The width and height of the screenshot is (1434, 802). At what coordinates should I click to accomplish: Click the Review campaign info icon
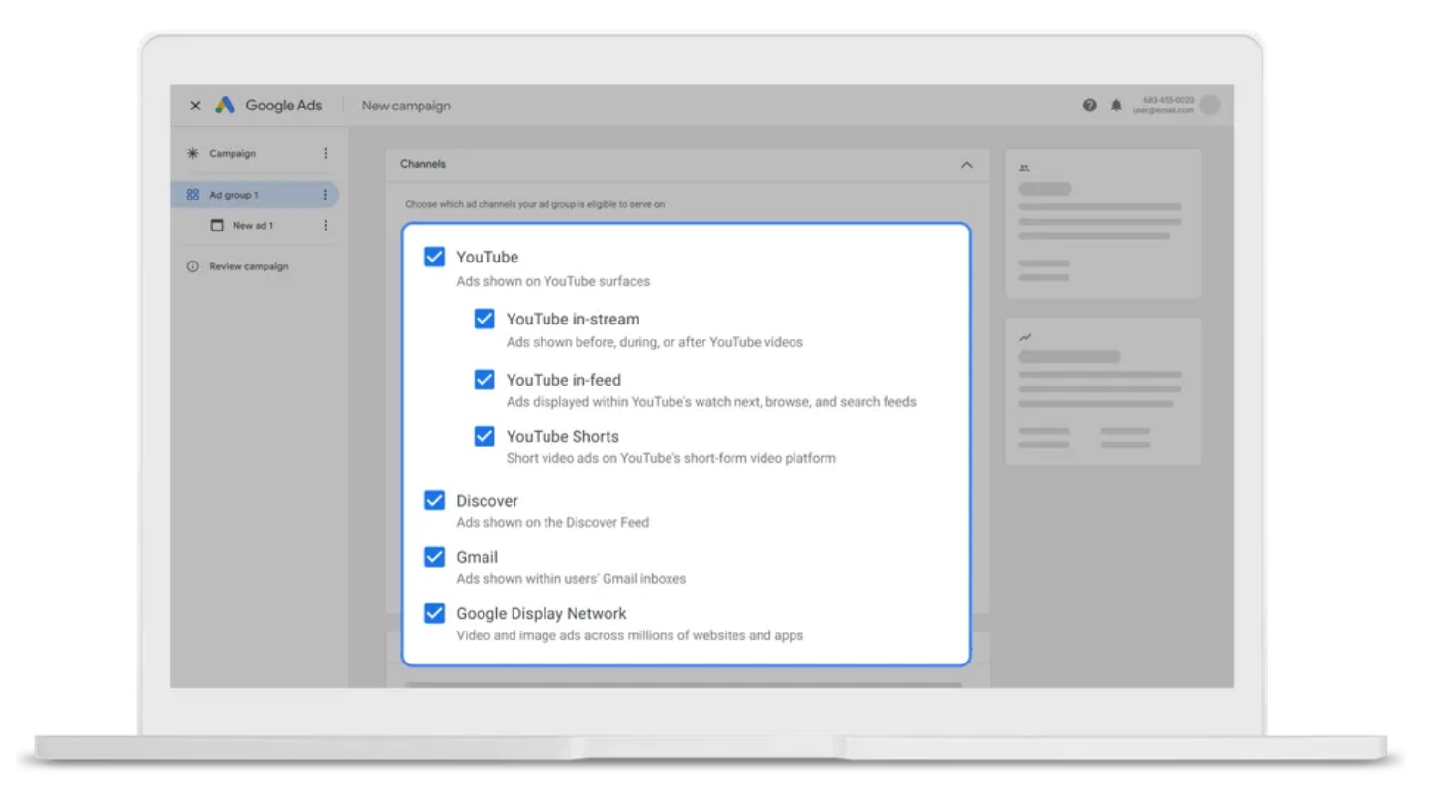tap(192, 266)
